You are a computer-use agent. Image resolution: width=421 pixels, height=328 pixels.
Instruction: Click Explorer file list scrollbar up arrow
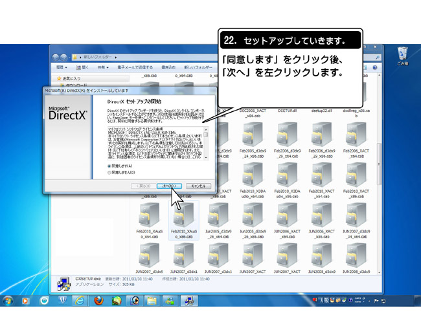point(379,75)
